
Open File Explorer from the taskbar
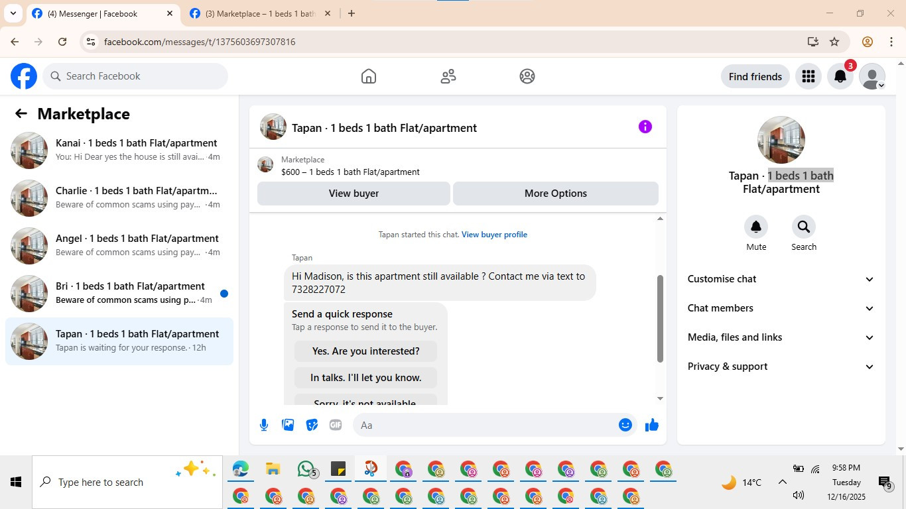(x=273, y=469)
